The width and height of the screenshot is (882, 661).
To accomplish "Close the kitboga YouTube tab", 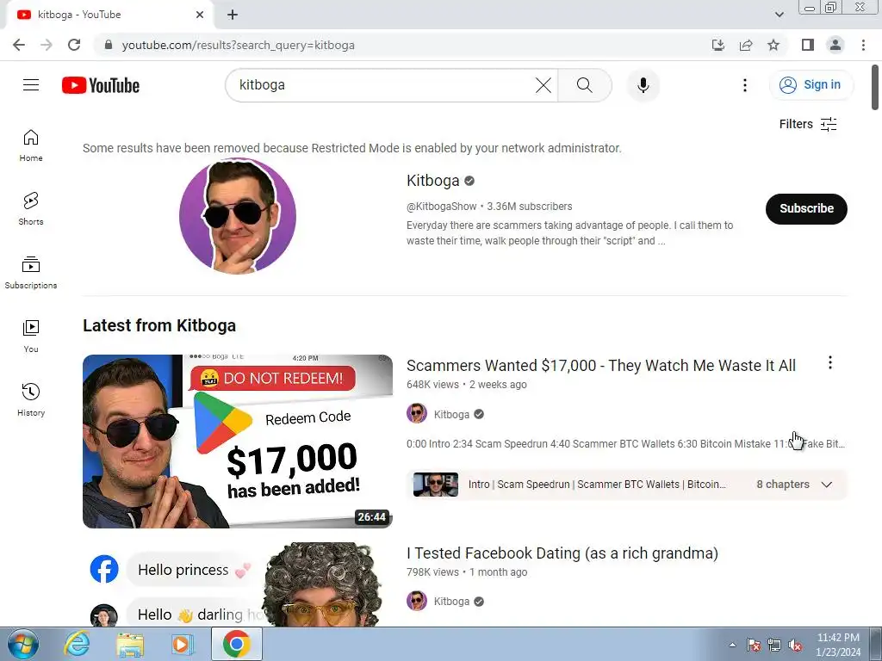I will pyautogui.click(x=199, y=15).
